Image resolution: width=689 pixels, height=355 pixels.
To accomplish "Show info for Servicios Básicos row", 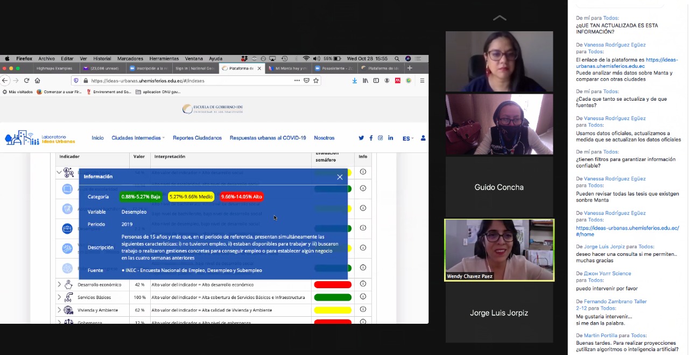I will [363, 297].
